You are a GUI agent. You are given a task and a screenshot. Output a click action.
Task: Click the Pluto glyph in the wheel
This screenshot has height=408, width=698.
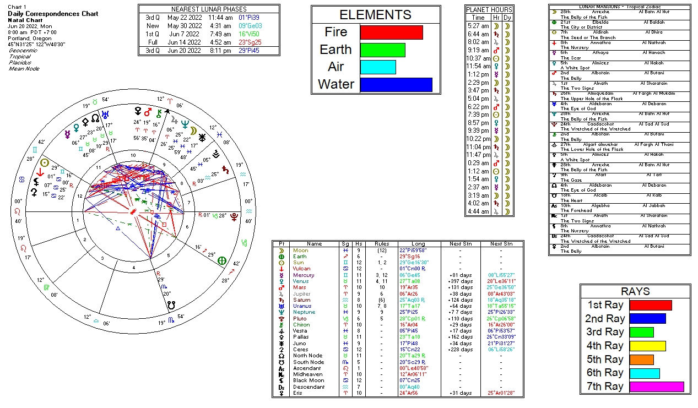click(234, 217)
